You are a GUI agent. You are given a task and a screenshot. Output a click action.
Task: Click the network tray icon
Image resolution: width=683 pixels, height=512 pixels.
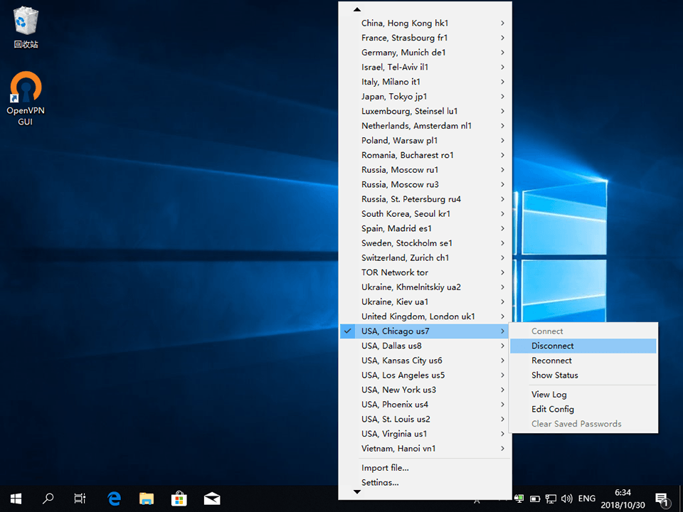point(551,498)
